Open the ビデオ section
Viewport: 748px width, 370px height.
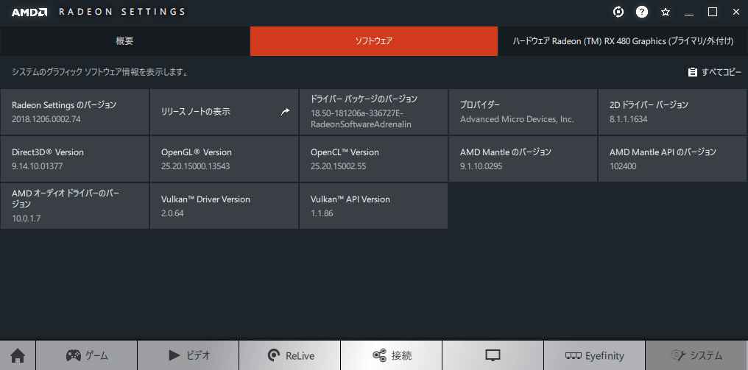188,355
